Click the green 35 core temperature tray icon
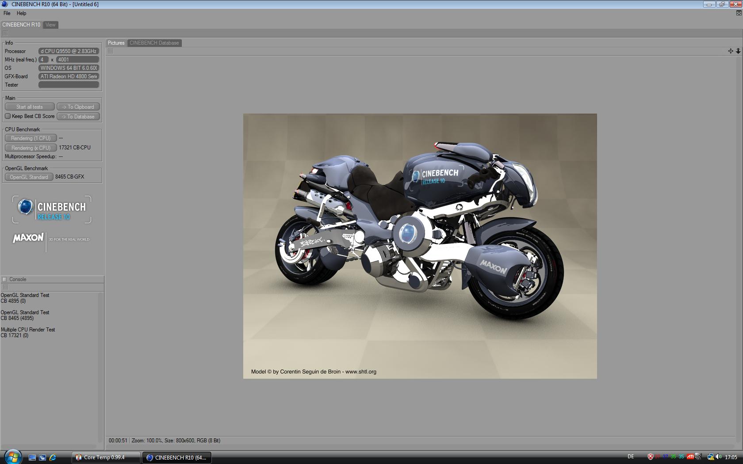The width and height of the screenshot is (743, 464). [x=674, y=457]
